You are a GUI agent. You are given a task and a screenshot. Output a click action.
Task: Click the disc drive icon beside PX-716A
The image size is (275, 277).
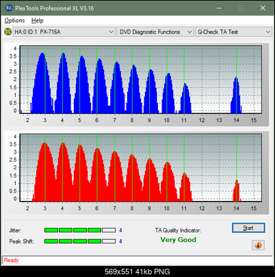pos(8,32)
